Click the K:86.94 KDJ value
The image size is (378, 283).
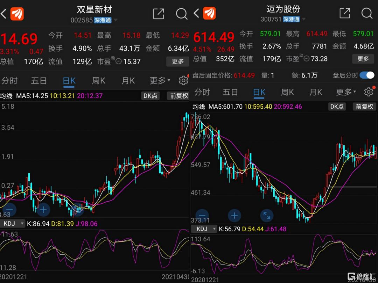pos(38,224)
